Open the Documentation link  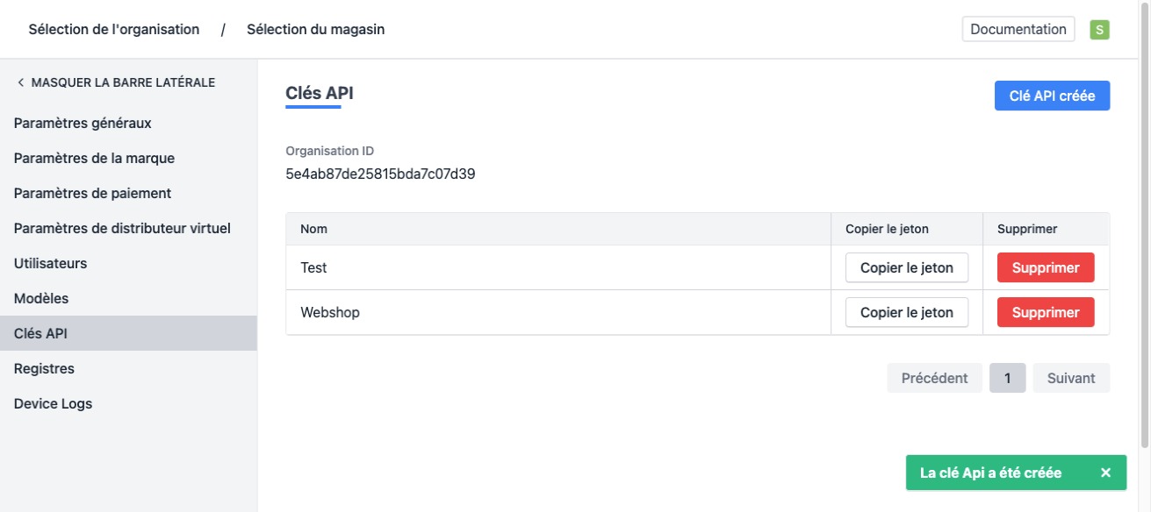(x=1018, y=29)
